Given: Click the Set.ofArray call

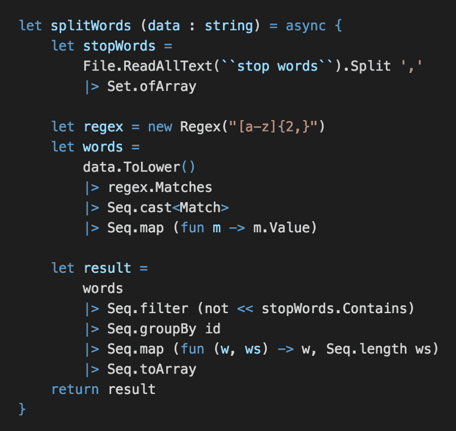Looking at the screenshot, I should click(152, 87).
